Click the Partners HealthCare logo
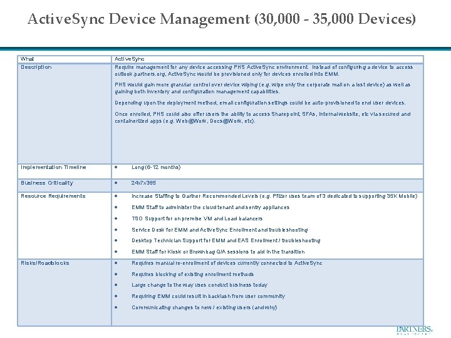451x338 pixels. [414, 330]
